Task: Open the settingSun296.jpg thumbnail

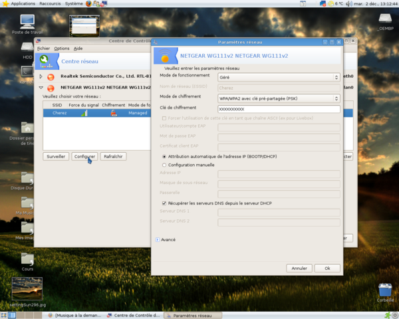Action: [x=27, y=288]
